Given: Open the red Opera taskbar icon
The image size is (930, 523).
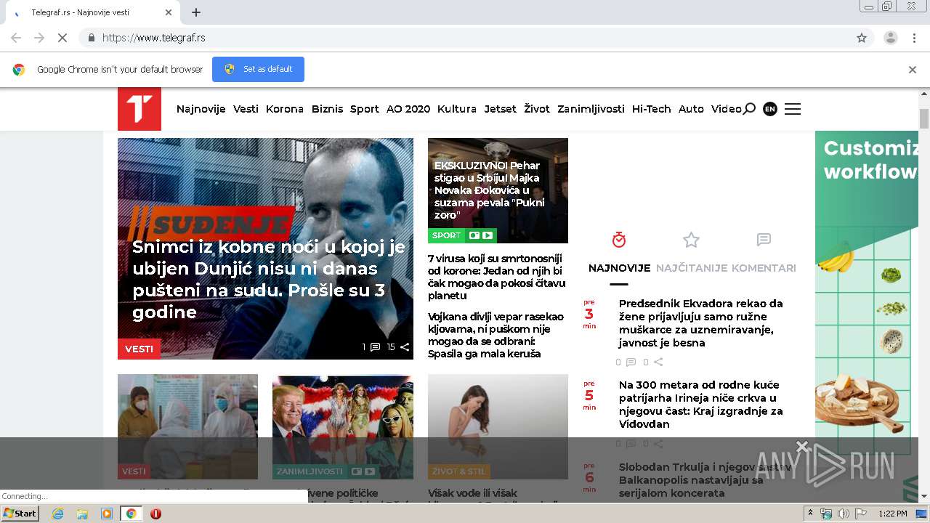Looking at the screenshot, I should click(155, 514).
